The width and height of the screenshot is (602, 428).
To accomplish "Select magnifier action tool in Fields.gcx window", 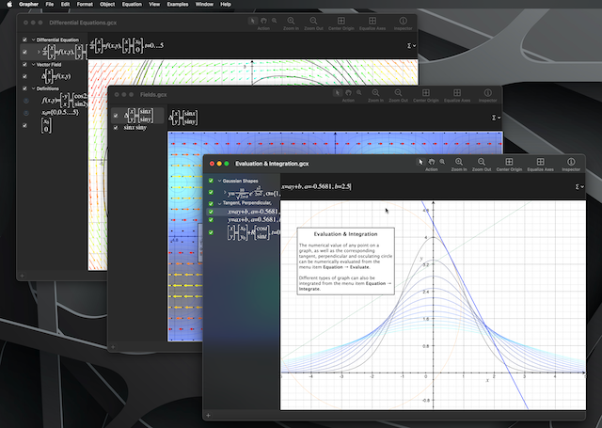I will coord(359,93).
